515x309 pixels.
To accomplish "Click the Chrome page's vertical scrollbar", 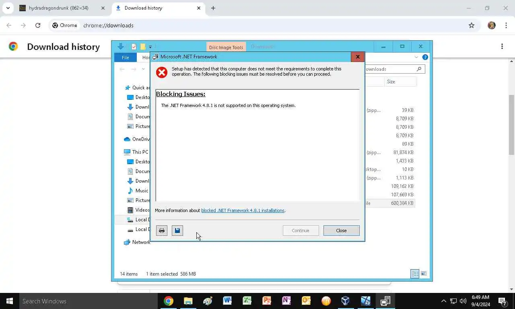I will 512,125.
